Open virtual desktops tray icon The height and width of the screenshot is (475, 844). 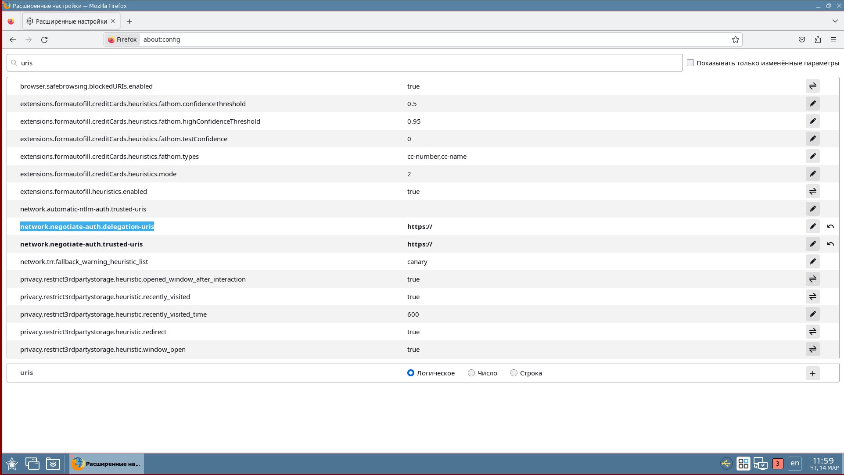click(743, 463)
